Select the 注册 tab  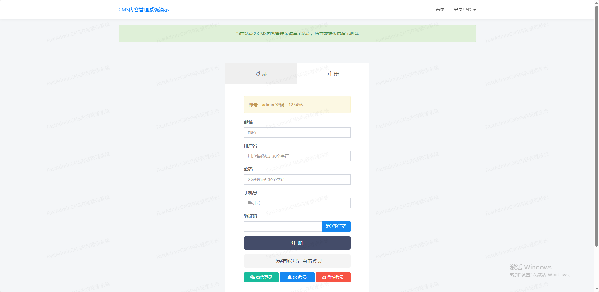[x=333, y=74]
